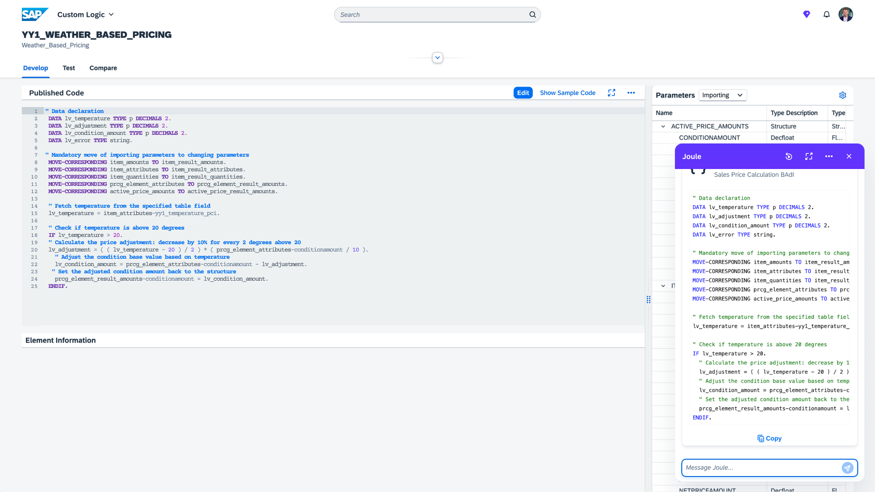
Task: Click the search magnifier icon
Action: [x=532, y=15]
